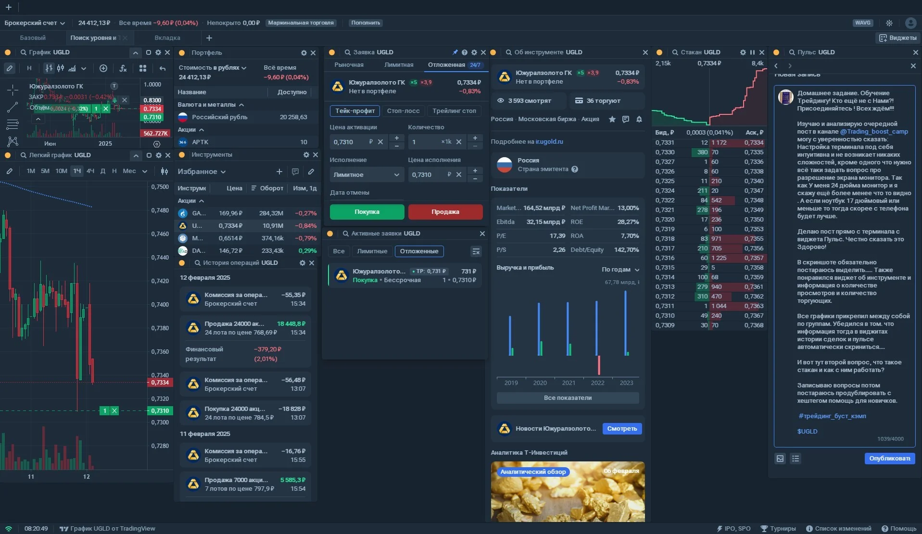The image size is (922, 534).
Task: Change the orange link color of Пульс UGLD
Action: coord(776,52)
